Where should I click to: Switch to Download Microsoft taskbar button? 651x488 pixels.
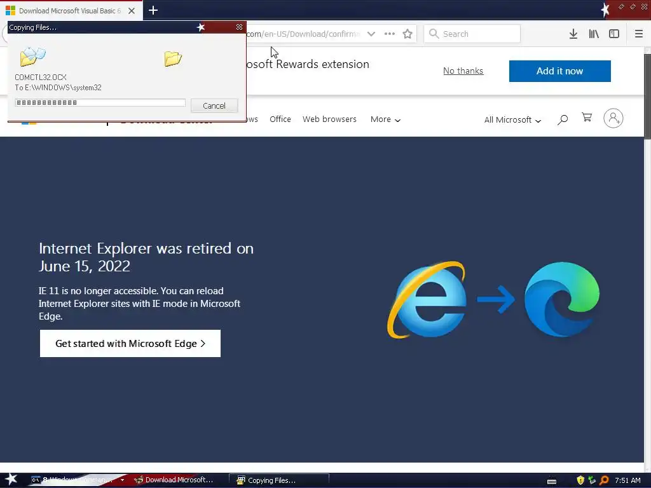174,480
